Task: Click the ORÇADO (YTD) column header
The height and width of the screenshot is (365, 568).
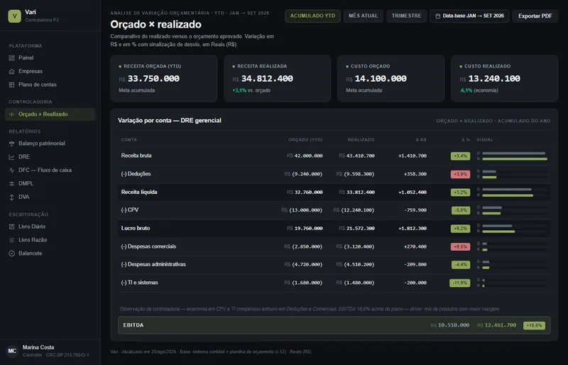Action: point(305,140)
